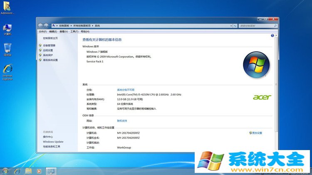Click the shield icon next to 设备管理器

click(x=40, y=45)
